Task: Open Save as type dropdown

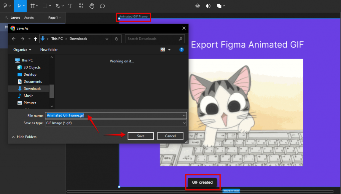Action: [184, 123]
